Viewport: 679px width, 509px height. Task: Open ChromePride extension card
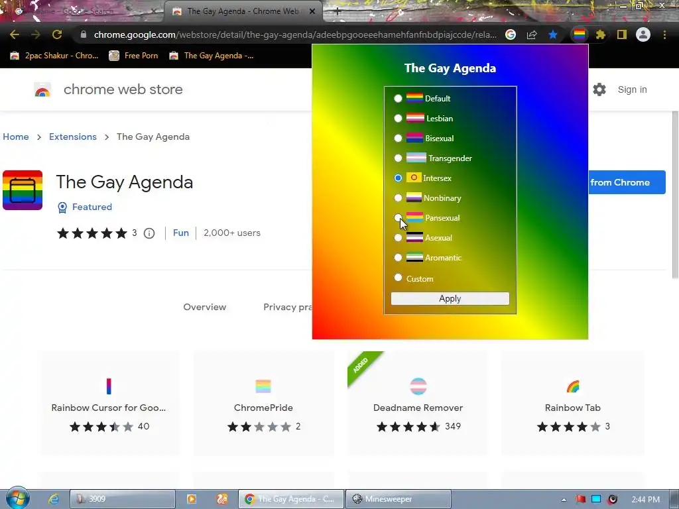[263, 403]
